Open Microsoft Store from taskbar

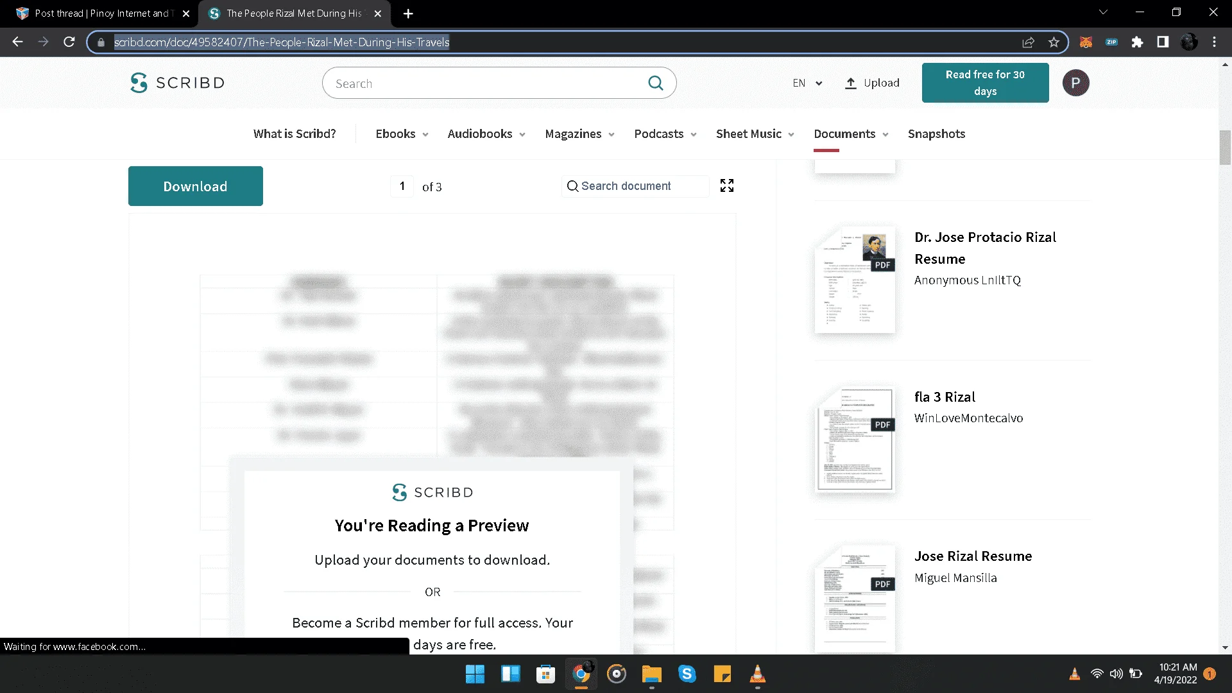[545, 674]
